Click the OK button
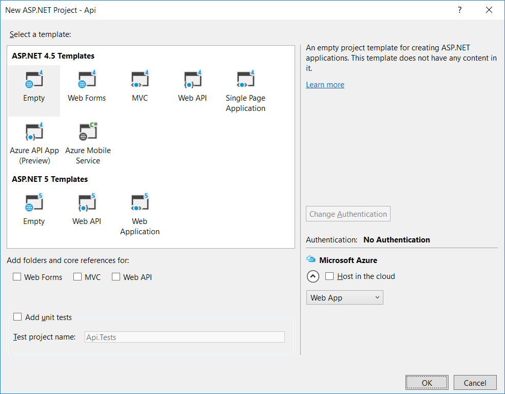 coord(427,383)
